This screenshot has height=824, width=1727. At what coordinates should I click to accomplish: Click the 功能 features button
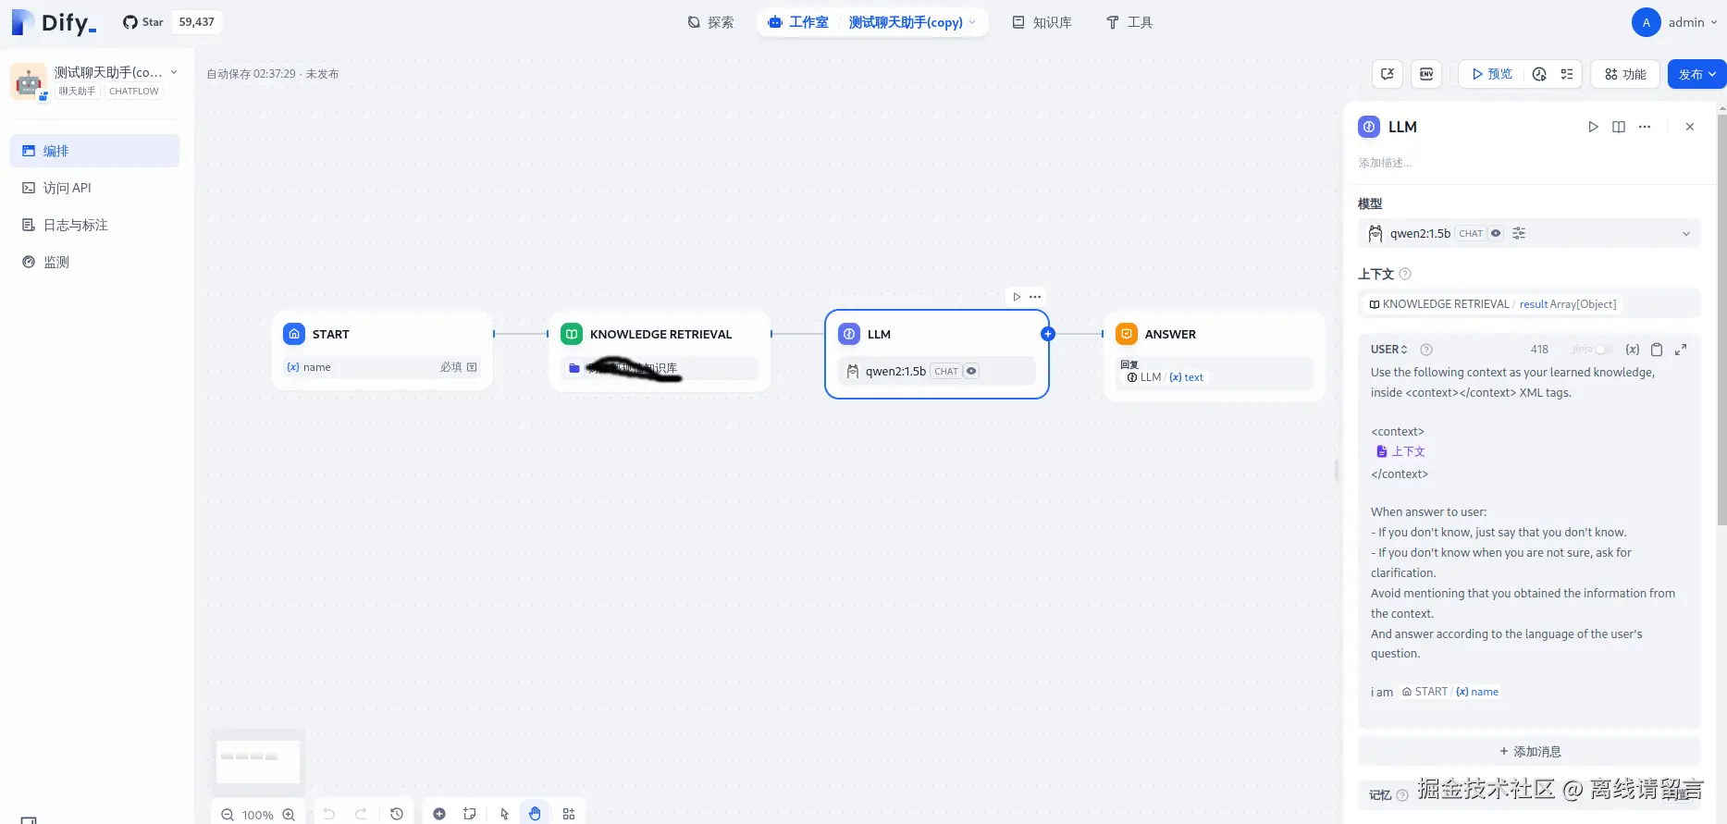click(1625, 74)
